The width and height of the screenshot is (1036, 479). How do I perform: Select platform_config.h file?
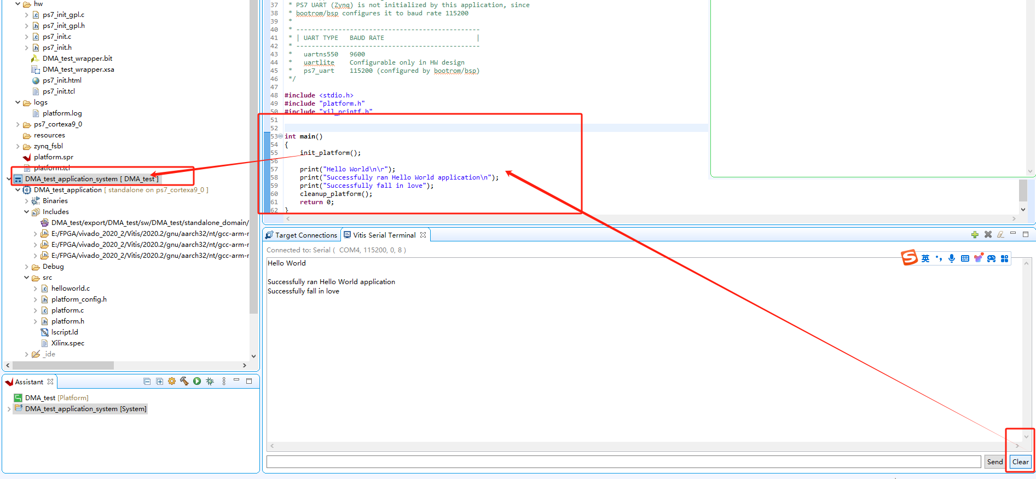(79, 299)
